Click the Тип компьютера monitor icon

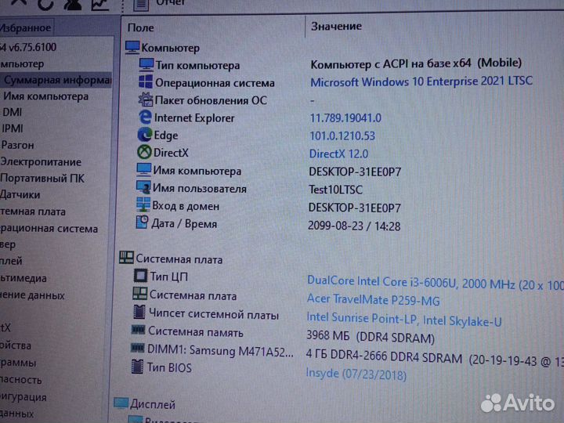146,65
